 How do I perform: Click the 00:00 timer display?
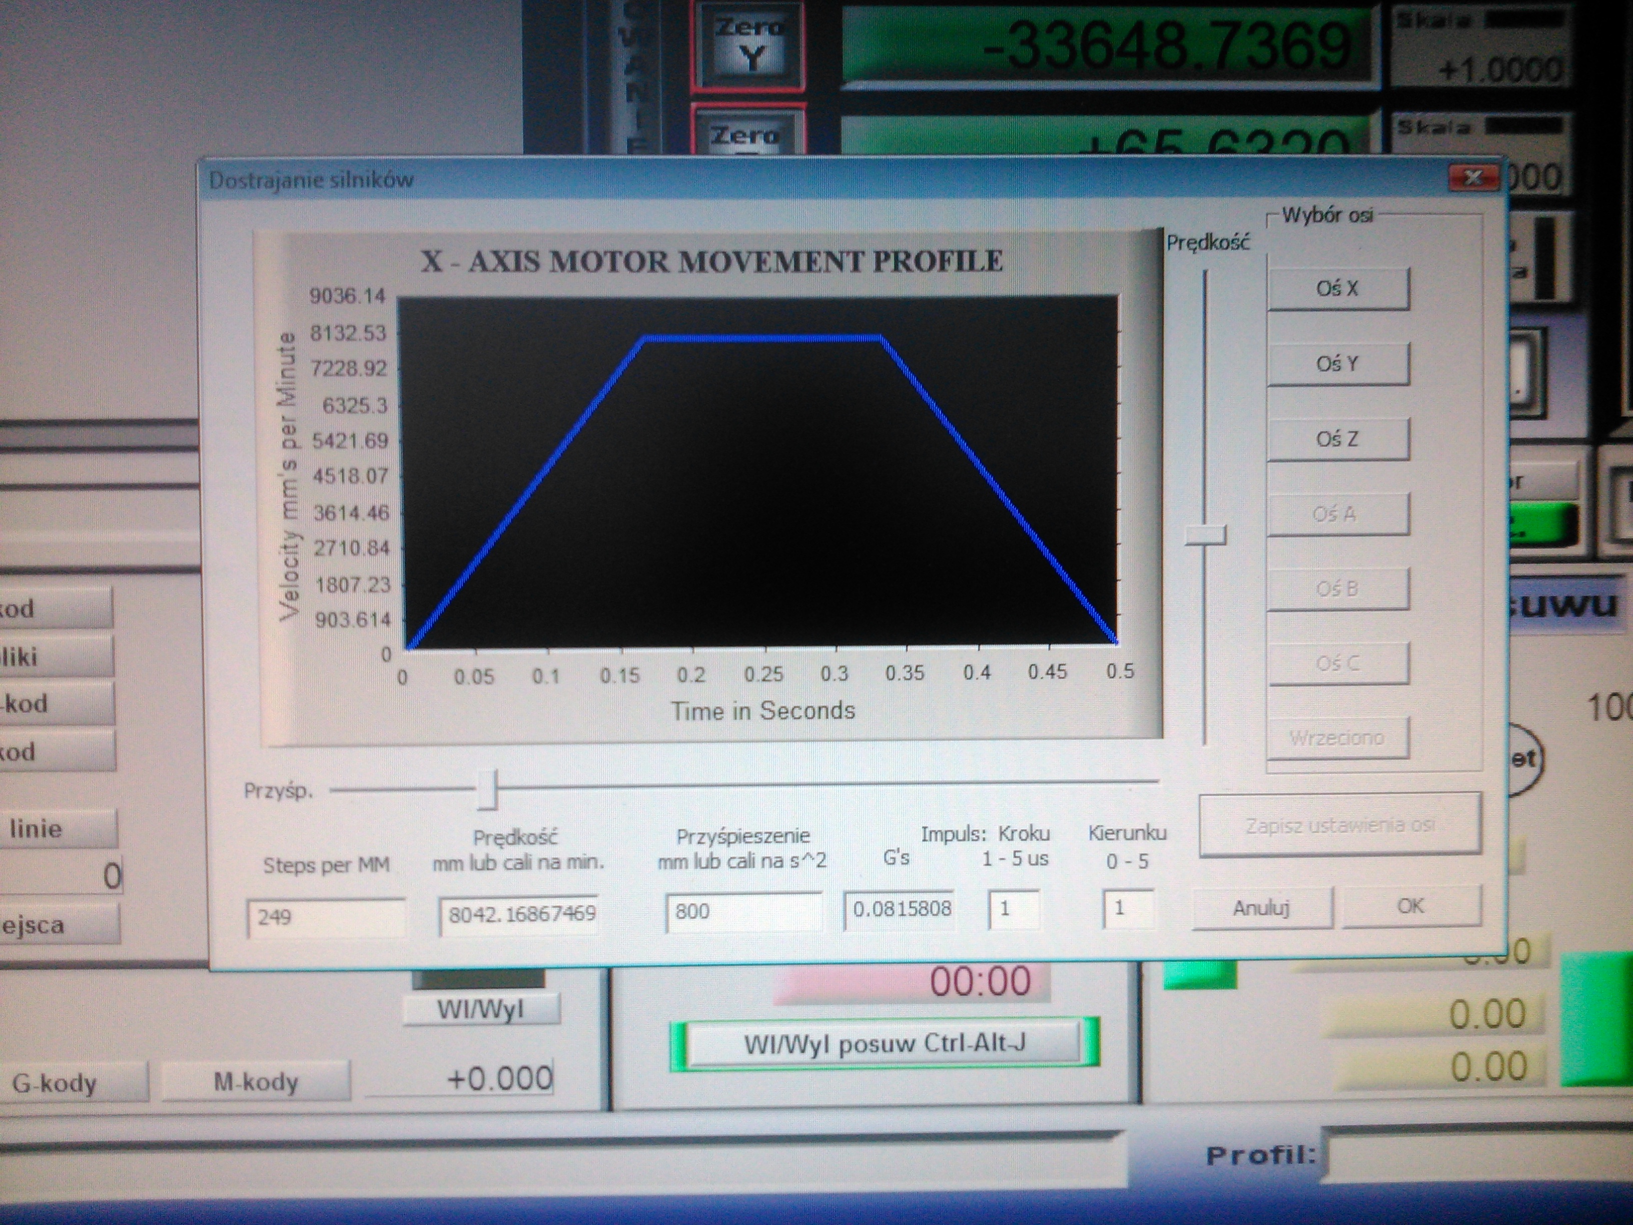pos(912,983)
